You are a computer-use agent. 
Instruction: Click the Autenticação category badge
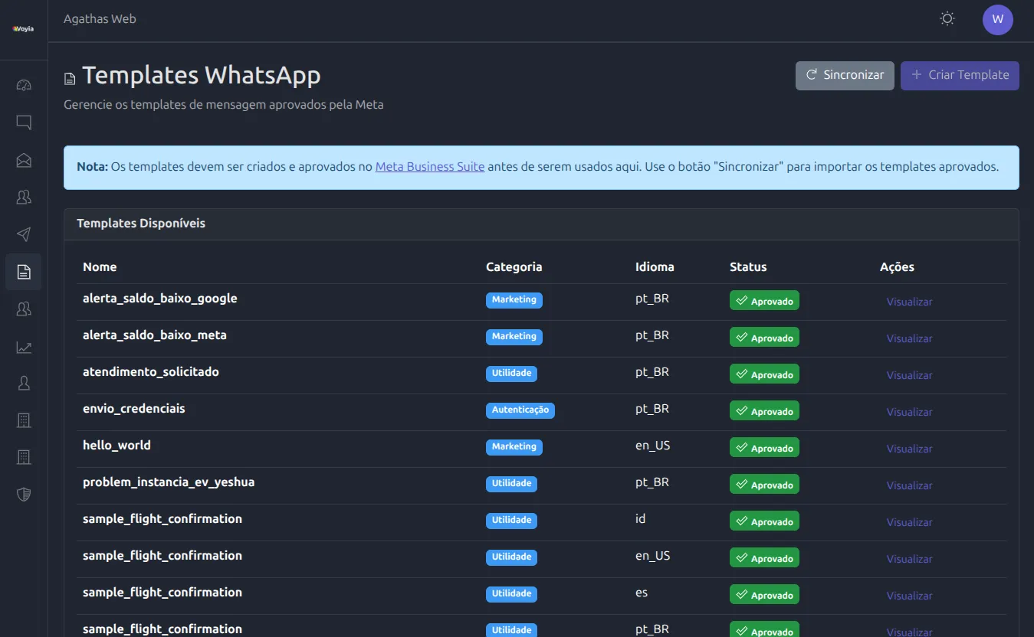(520, 410)
